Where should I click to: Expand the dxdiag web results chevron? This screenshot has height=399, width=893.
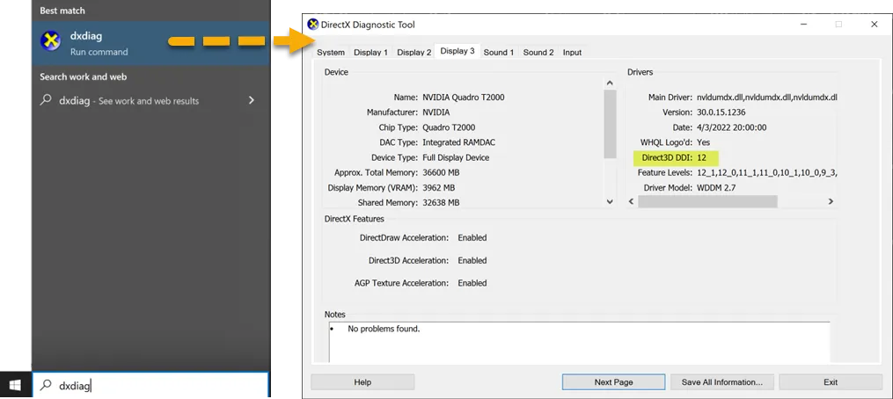(251, 101)
